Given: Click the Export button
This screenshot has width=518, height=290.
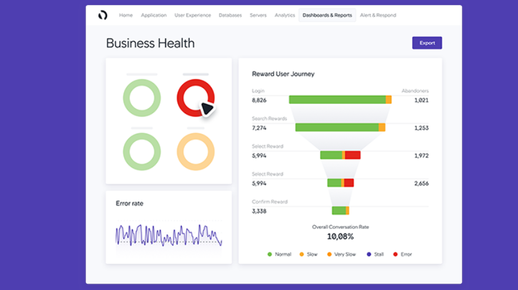Looking at the screenshot, I should click(427, 43).
